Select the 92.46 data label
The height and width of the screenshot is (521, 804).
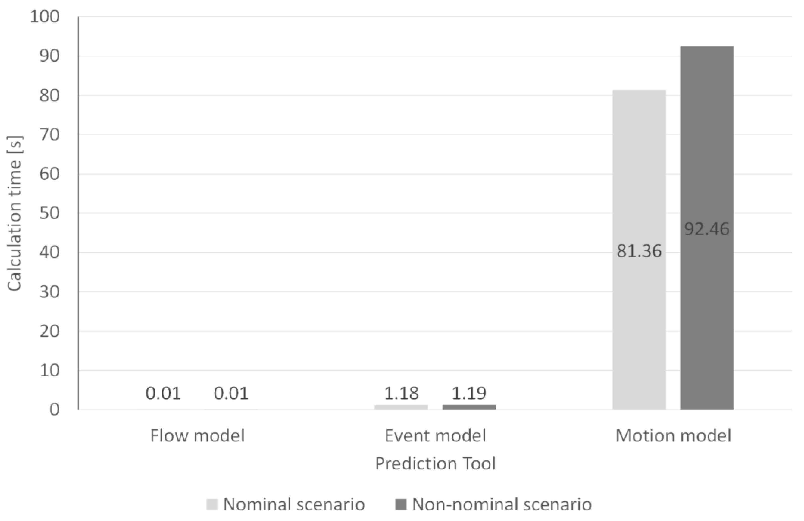(707, 229)
